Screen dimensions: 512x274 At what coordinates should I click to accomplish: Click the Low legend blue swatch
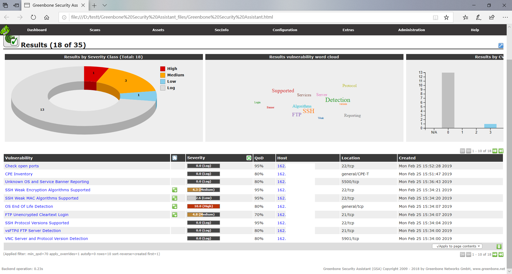[x=163, y=81]
